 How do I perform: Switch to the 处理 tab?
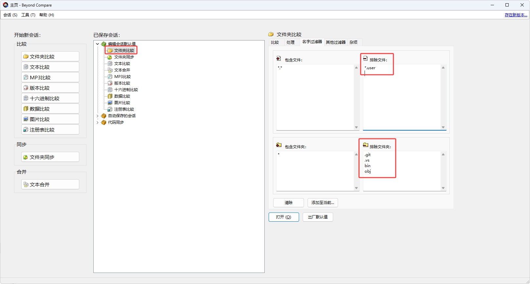[x=291, y=42]
